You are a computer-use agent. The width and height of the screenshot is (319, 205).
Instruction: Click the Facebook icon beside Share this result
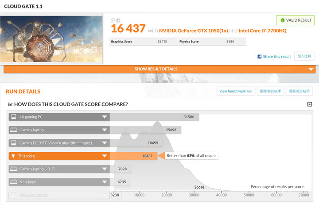(x=260, y=57)
